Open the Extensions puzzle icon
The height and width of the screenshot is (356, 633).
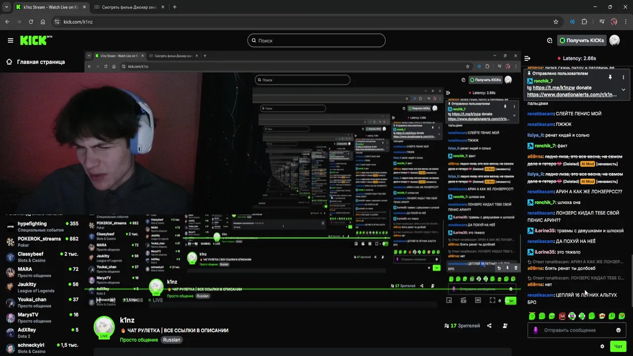(x=585, y=22)
